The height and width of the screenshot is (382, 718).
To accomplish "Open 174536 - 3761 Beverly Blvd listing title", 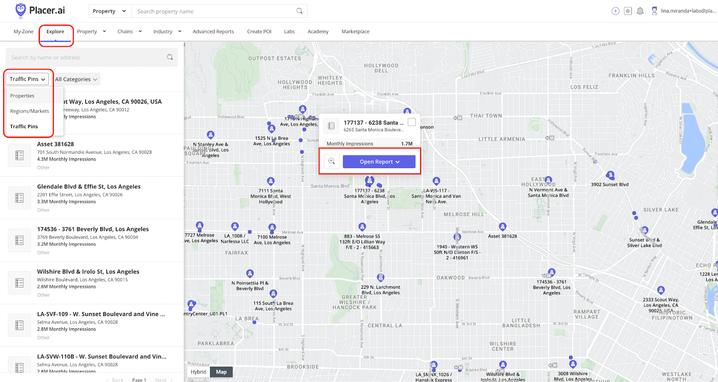I will pos(93,229).
